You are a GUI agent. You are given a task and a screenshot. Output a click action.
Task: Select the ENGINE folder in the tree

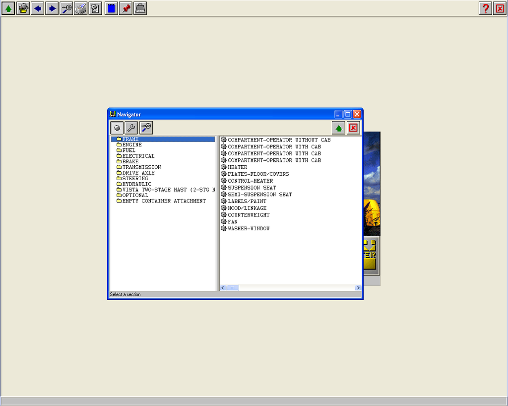(x=131, y=145)
